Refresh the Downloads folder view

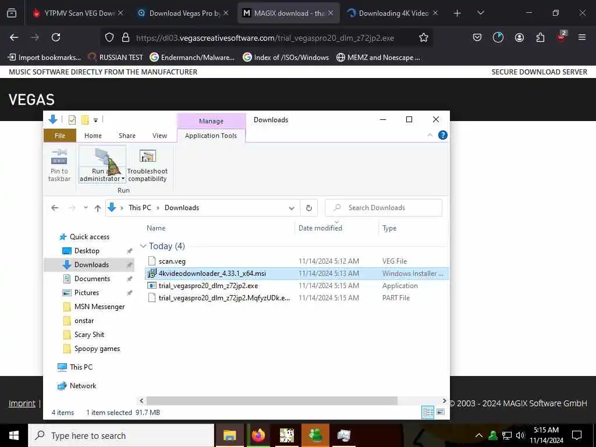308,208
